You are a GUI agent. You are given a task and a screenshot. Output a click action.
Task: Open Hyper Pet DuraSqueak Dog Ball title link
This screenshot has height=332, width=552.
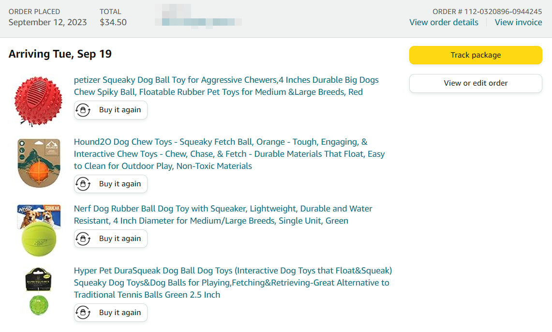[233, 283]
